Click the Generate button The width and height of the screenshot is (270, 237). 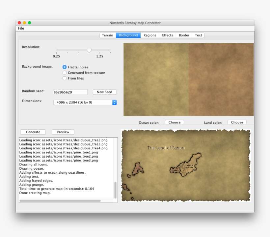33,132
